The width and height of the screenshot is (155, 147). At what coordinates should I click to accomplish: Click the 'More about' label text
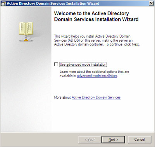(62, 97)
